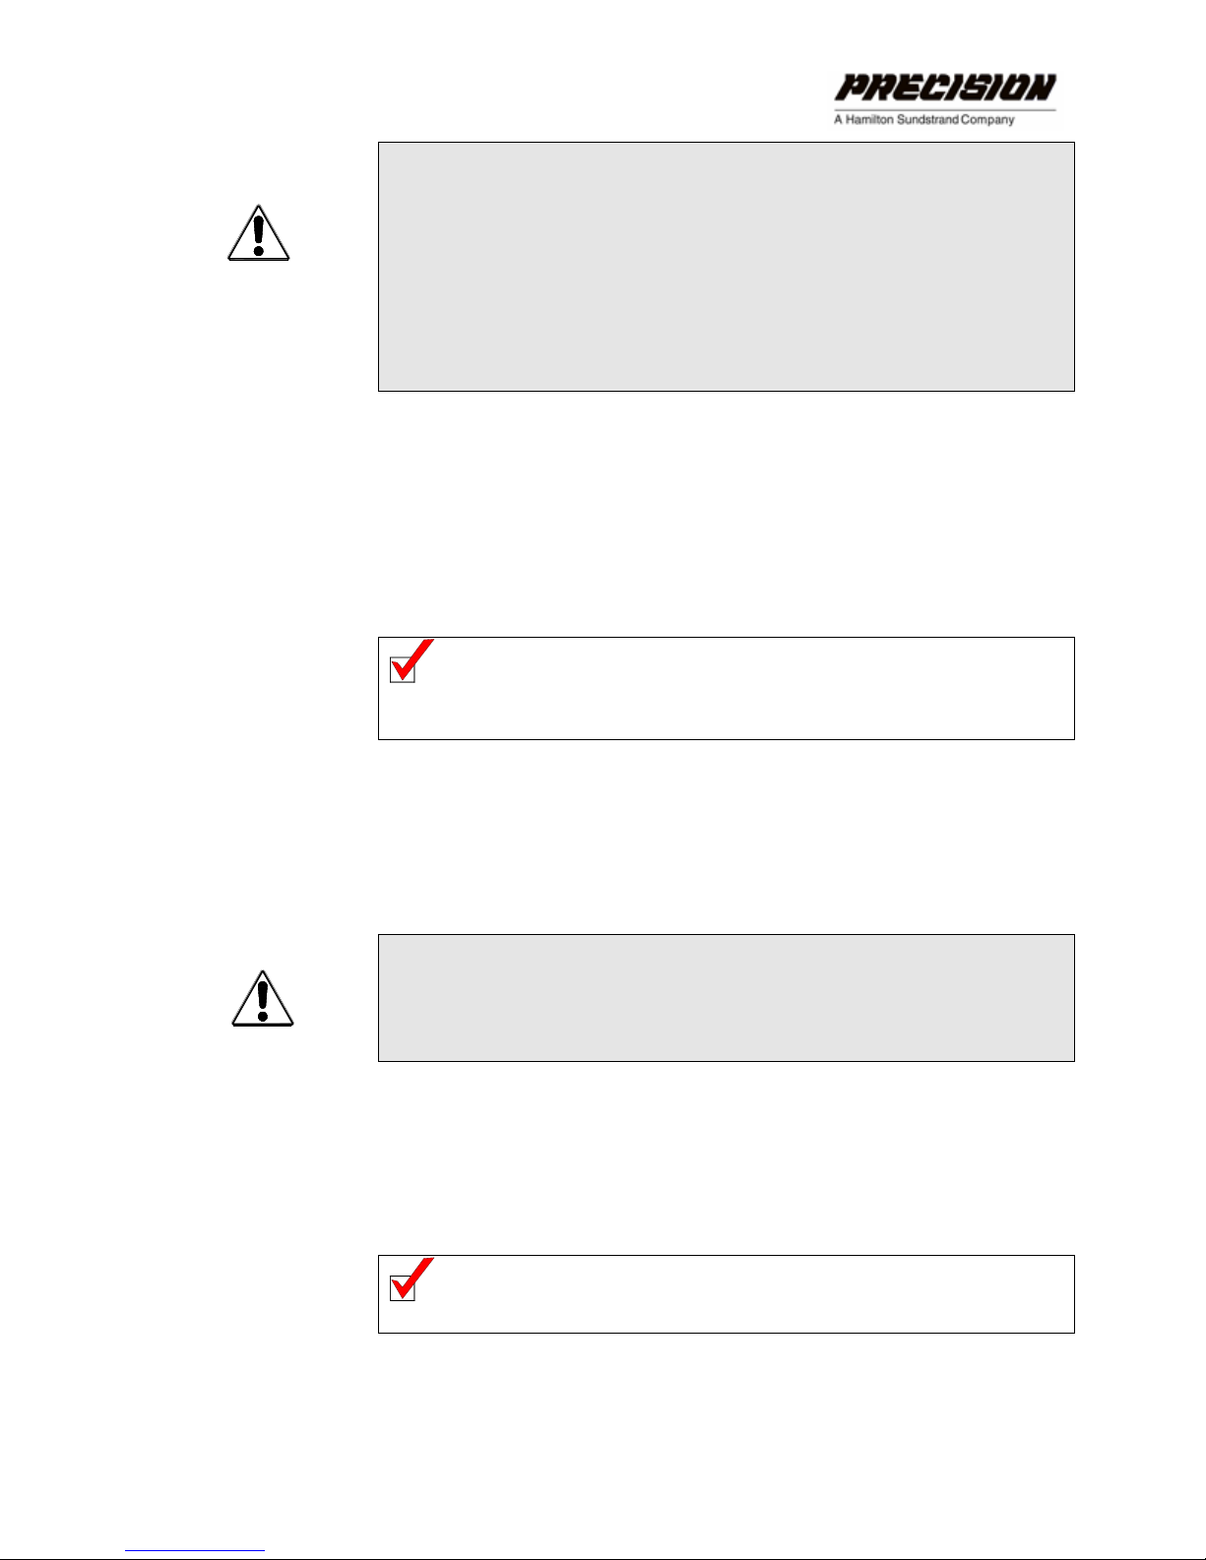Open the blue underlined link at page bottom
1206x1560 pixels.
[195, 1551]
